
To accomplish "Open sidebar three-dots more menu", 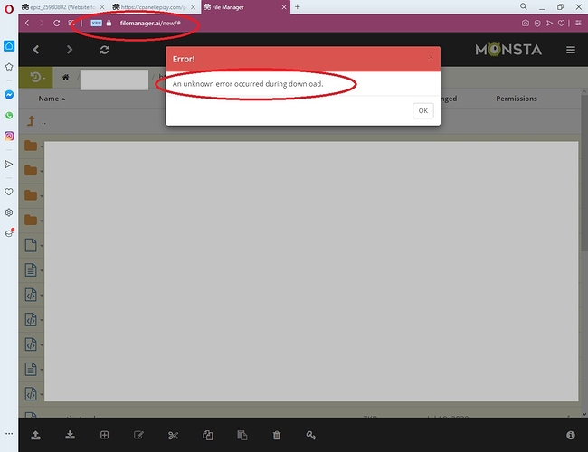I will point(9,434).
